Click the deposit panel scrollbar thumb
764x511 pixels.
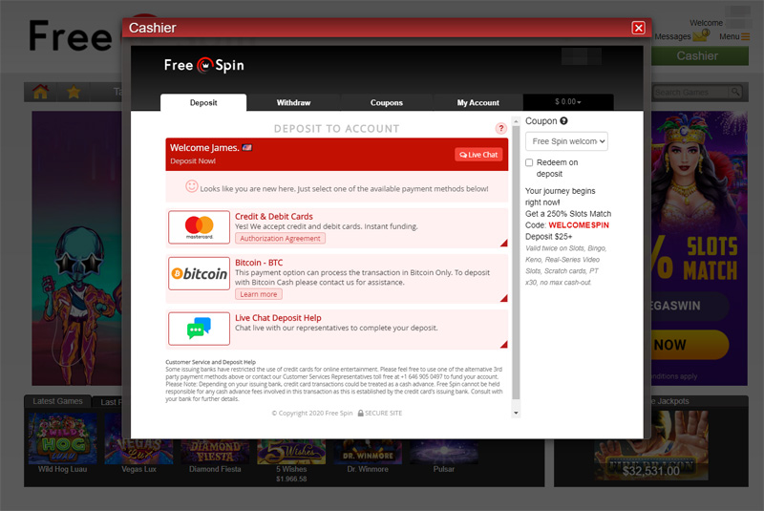coord(516,263)
